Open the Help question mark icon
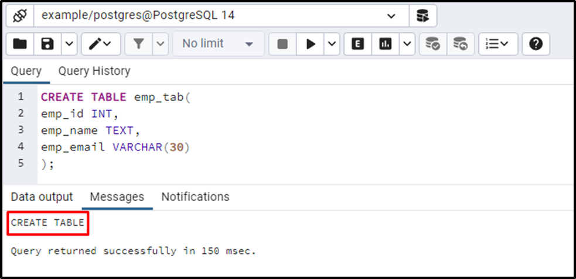The height and width of the screenshot is (279, 576). pyautogui.click(x=536, y=44)
